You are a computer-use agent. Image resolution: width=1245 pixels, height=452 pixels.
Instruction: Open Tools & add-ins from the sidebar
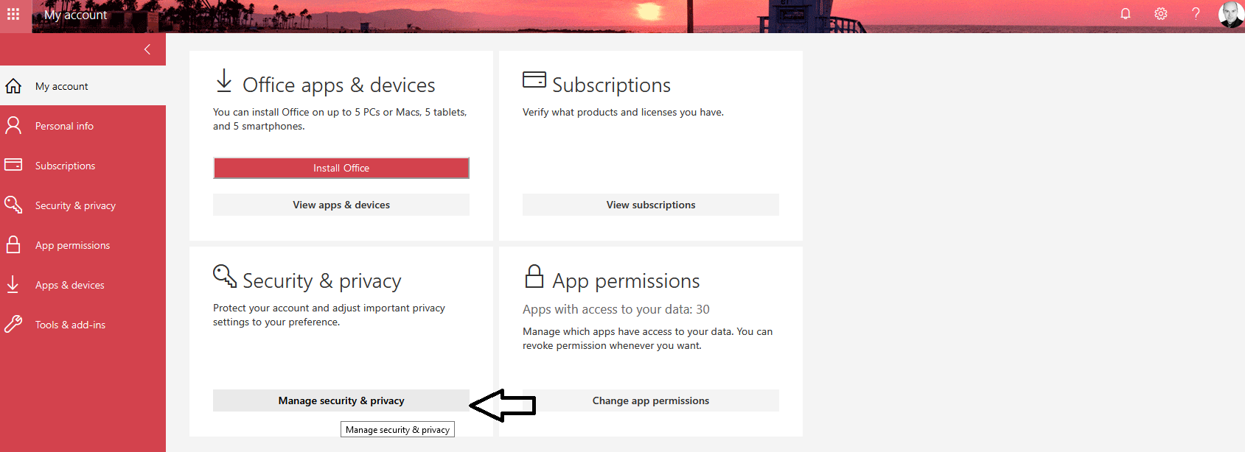click(x=71, y=325)
